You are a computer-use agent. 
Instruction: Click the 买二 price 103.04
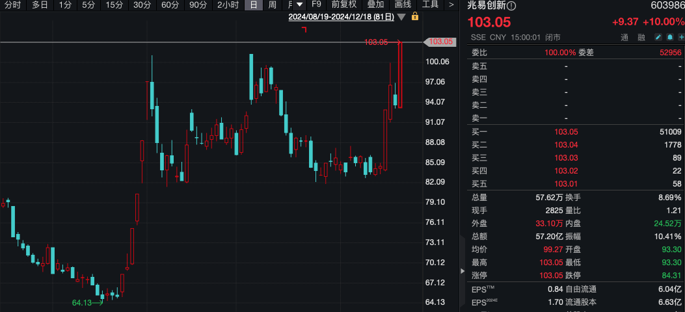pos(566,145)
